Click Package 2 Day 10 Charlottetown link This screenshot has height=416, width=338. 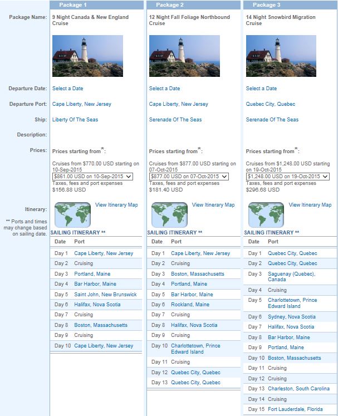pos(196,349)
